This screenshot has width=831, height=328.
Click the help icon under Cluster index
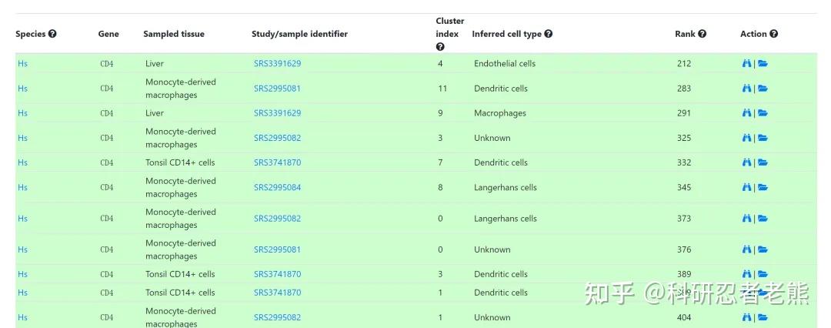coord(440,47)
